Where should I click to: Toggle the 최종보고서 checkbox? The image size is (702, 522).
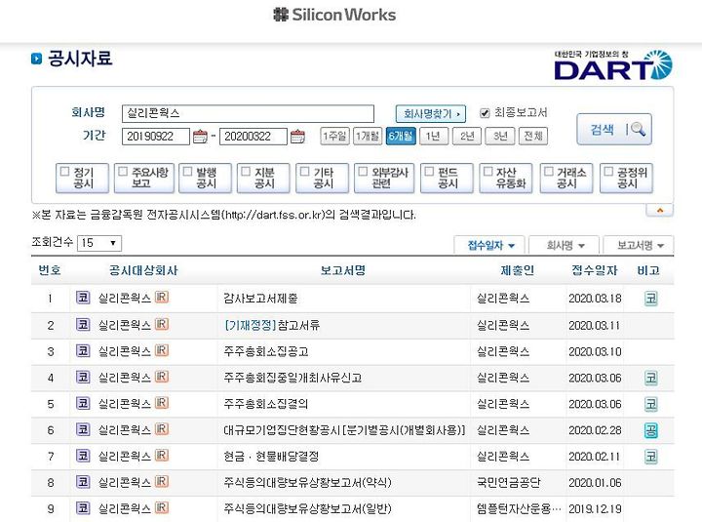click(485, 113)
